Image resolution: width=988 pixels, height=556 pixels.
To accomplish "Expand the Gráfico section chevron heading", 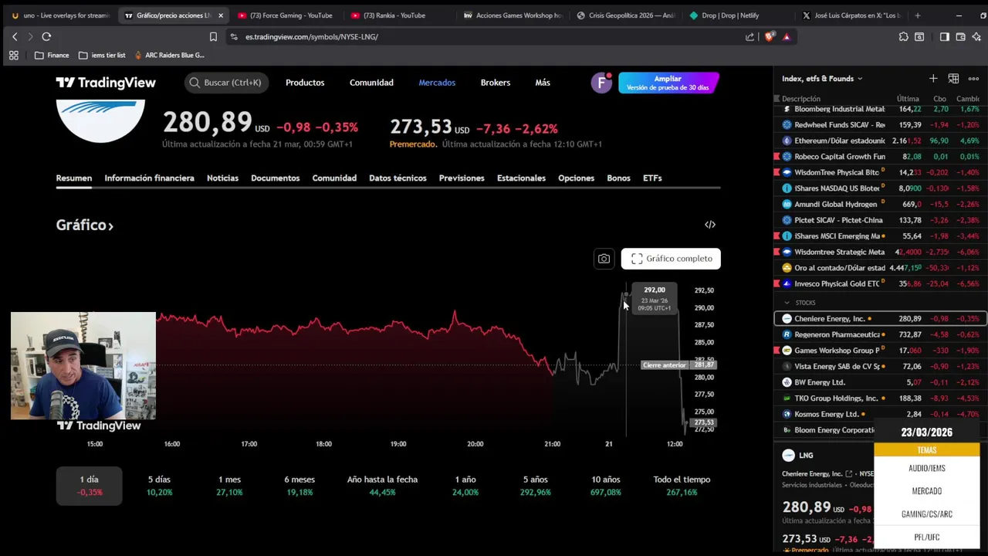I will pyautogui.click(x=85, y=225).
